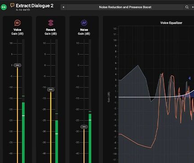Click the Noise channel icon
The image size is (194, 163).
point(84,23)
